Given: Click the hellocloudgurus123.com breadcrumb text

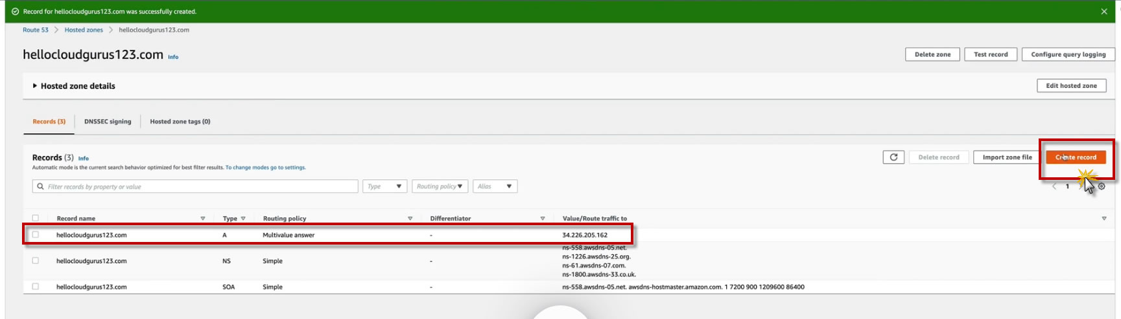Looking at the screenshot, I should (154, 30).
